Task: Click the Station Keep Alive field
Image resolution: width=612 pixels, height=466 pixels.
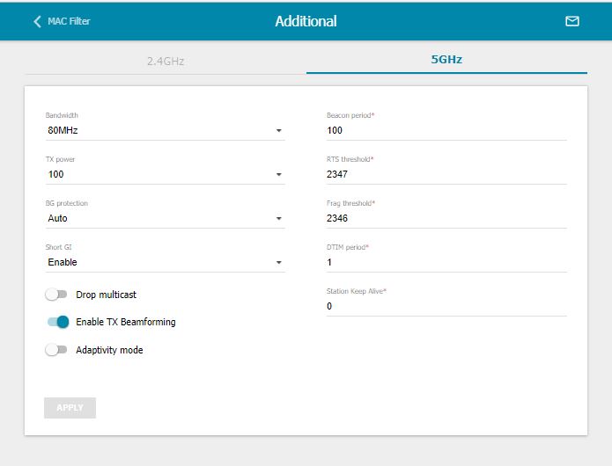Action: tap(446, 306)
